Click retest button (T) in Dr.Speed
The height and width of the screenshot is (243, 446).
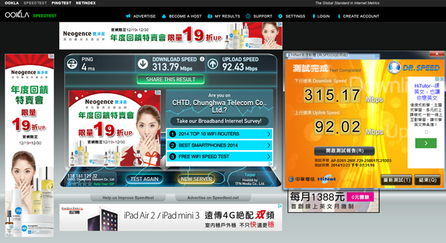click(396, 180)
